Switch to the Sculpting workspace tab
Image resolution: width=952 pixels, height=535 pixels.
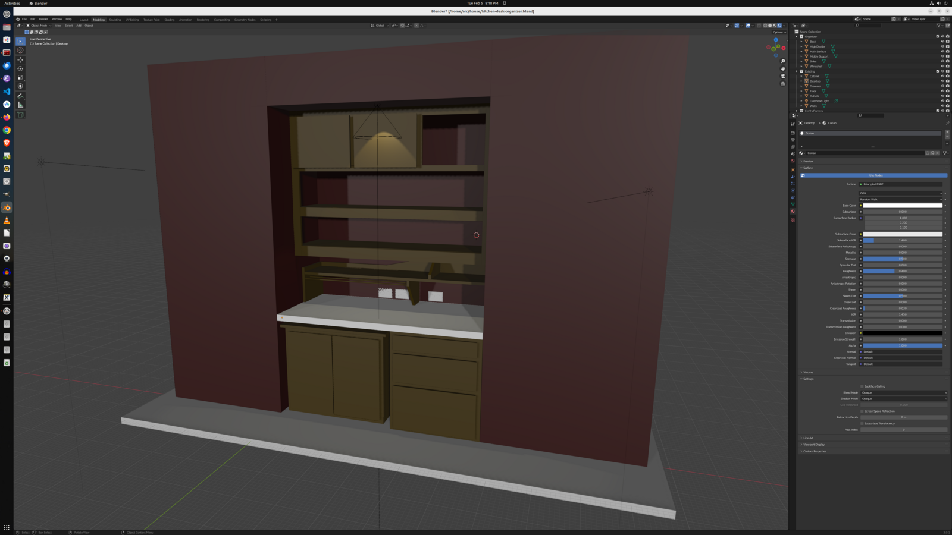115,20
